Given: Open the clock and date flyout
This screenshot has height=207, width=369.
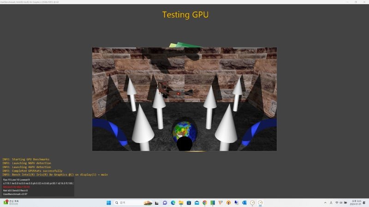Looking at the screenshot, I should pos(356,203).
